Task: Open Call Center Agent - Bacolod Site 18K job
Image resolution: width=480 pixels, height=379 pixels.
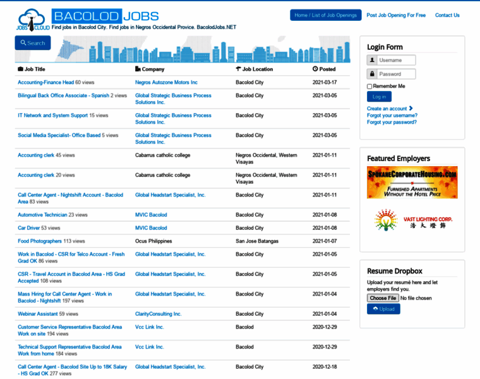Action: [x=72, y=370]
